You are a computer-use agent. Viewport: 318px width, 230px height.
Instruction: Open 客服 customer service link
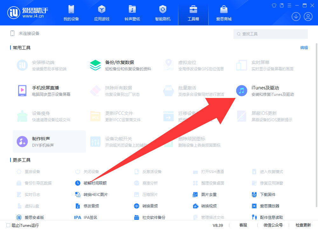click(243, 225)
